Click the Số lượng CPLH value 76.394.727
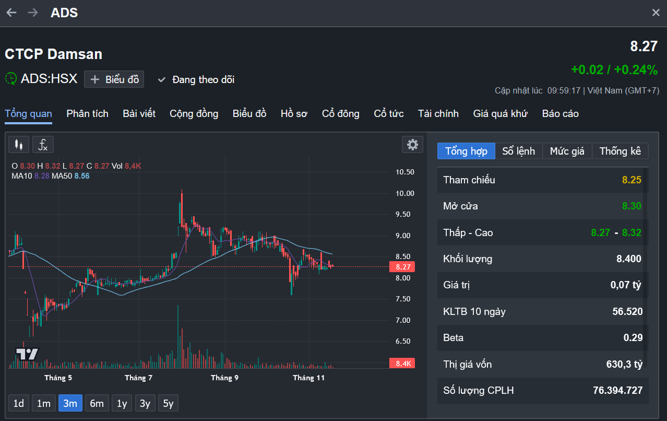Screen dimensions: 667x421 [x=618, y=390]
